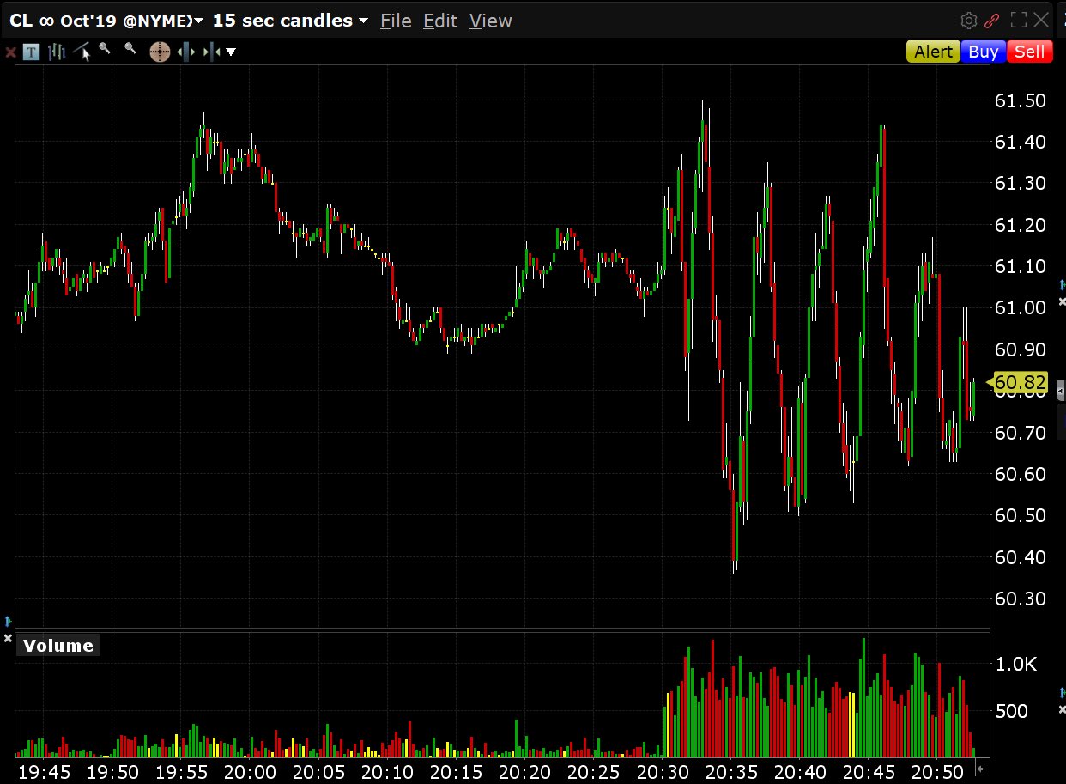Click the blue Buy button
1066x784 pixels.
pos(984,52)
